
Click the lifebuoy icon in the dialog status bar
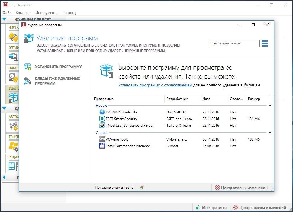pyautogui.click(x=217, y=188)
